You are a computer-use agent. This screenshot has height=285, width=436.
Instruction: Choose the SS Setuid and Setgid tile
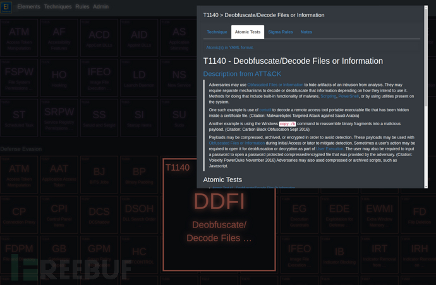pos(99,118)
